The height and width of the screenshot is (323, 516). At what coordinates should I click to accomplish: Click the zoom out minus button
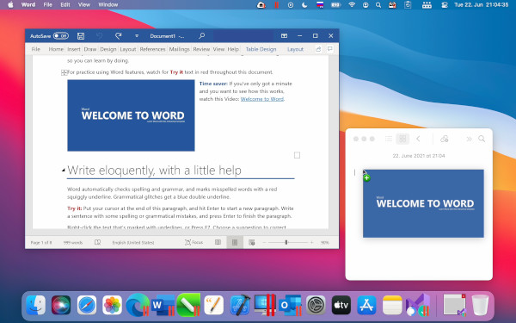[264, 242]
